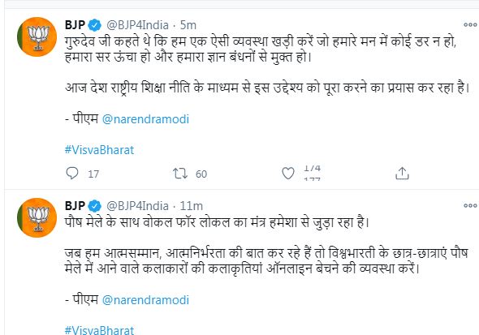Click the reply count 17

point(93,174)
